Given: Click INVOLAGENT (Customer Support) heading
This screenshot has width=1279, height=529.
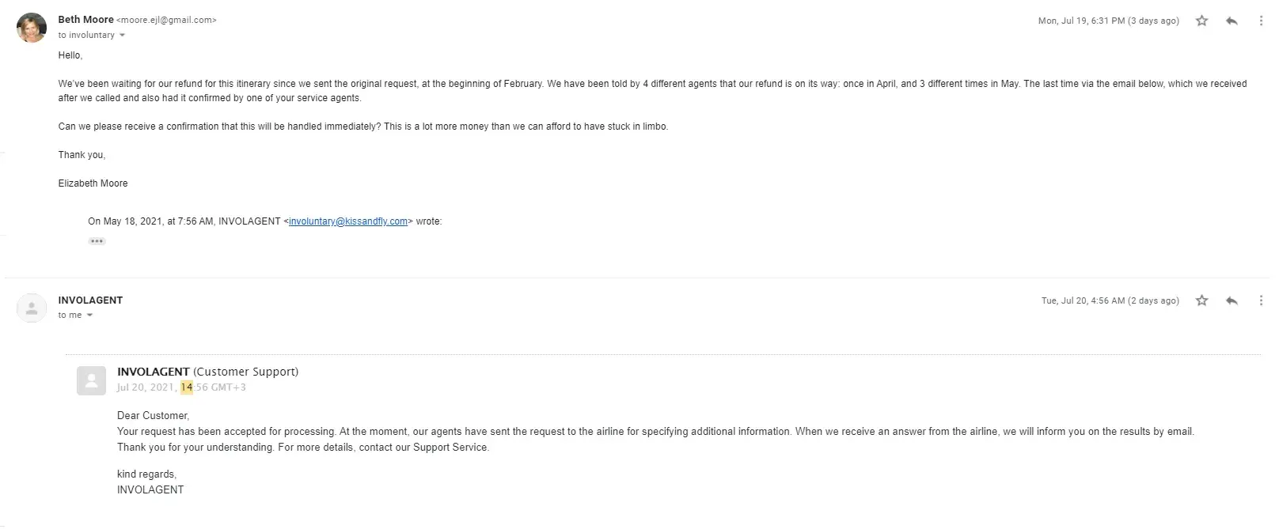Looking at the screenshot, I should pos(207,372).
